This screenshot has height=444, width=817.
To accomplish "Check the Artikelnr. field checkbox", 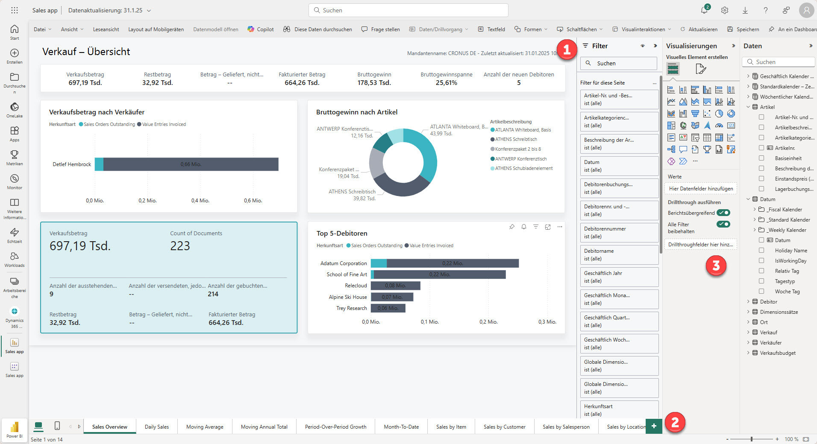I will tap(762, 148).
